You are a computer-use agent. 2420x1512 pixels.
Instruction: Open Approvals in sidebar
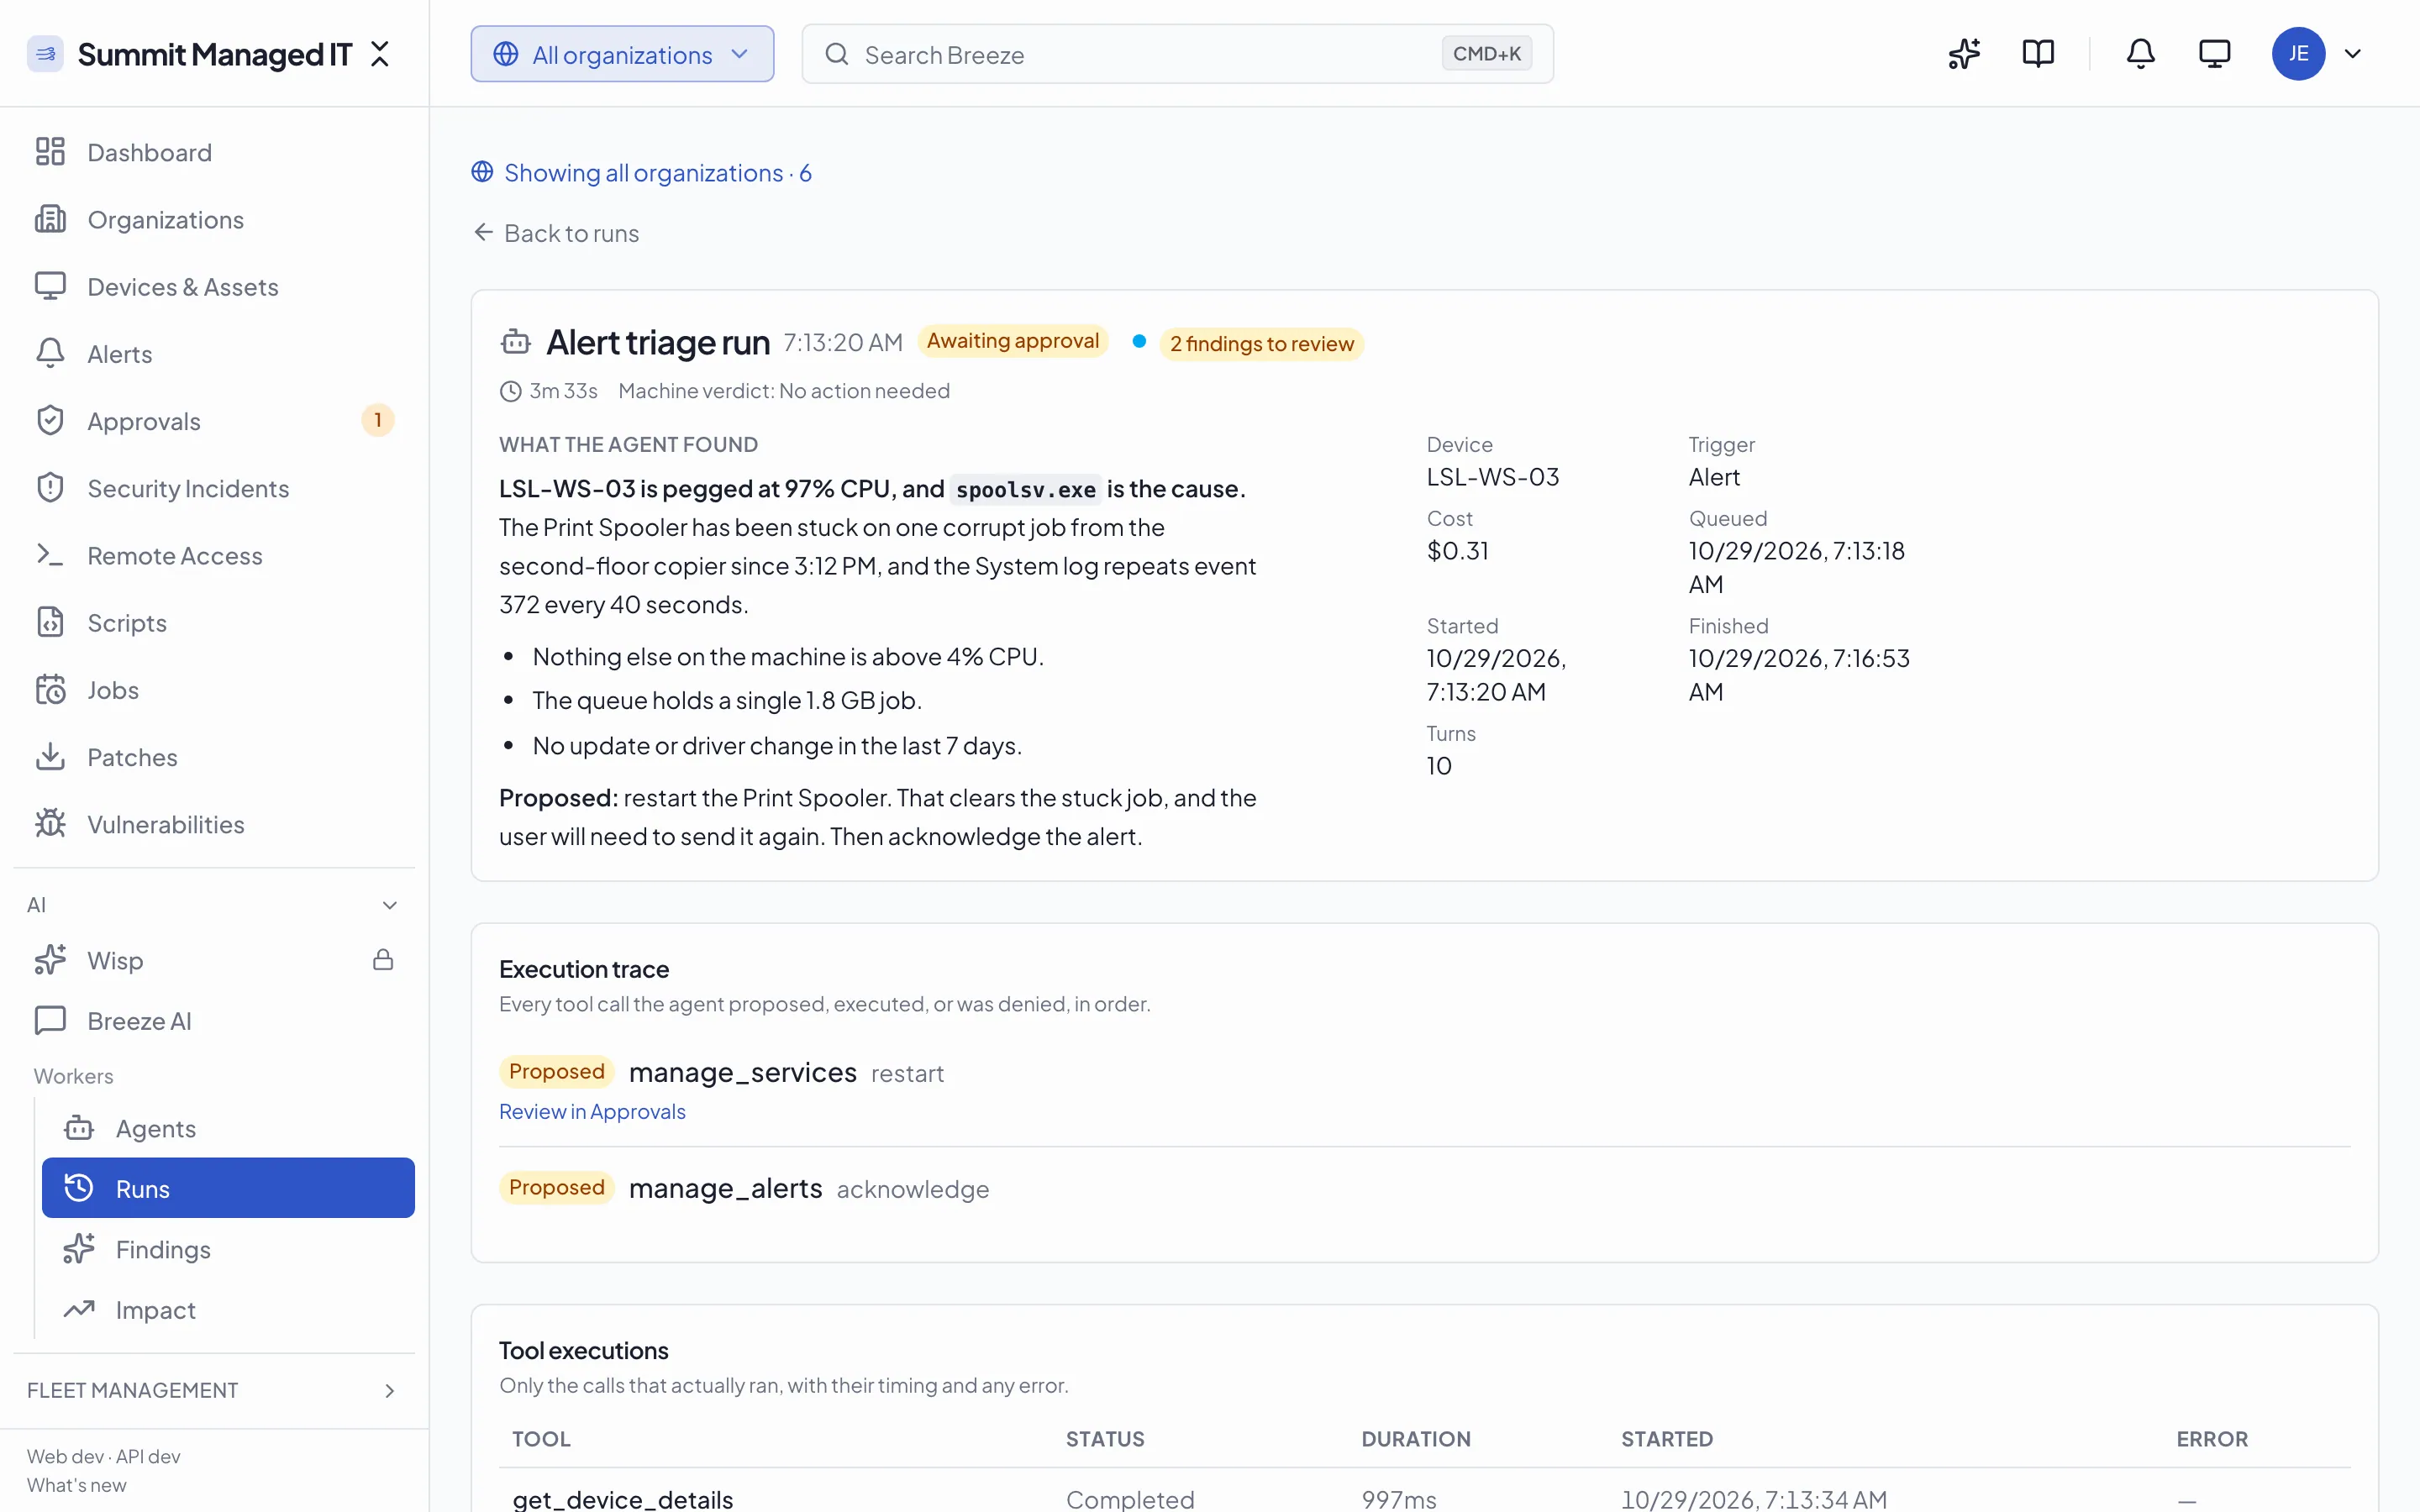pos(215,420)
